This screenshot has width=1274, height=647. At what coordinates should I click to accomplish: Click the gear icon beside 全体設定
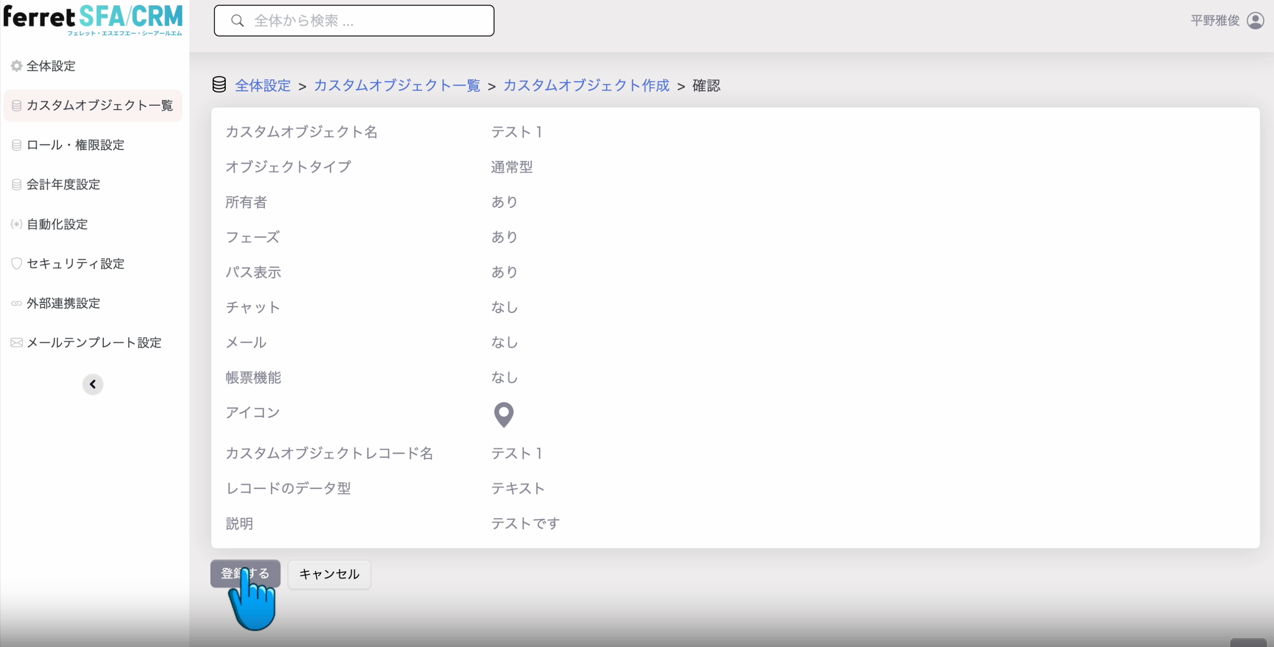(17, 66)
